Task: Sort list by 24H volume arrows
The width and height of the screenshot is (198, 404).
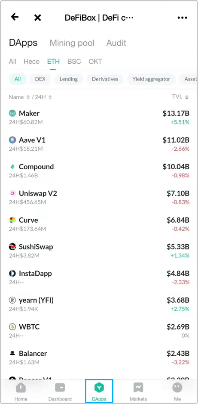Action: pyautogui.click(x=50, y=97)
